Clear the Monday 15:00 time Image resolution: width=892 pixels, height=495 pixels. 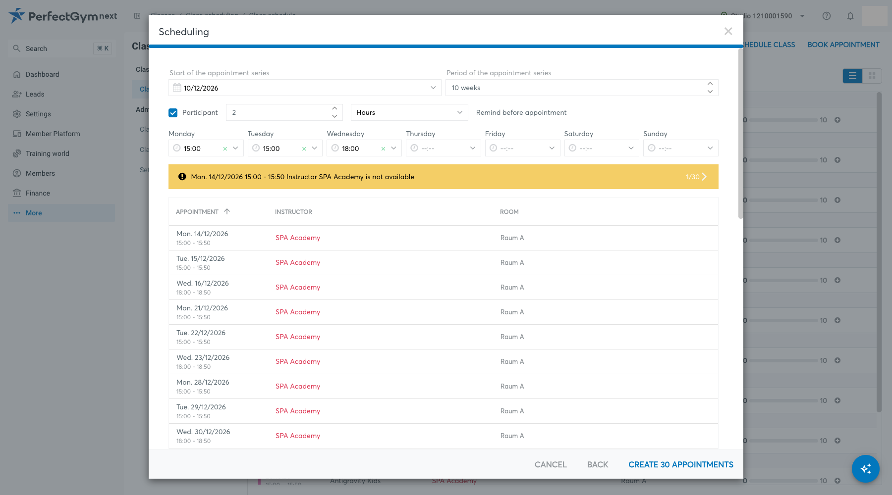pos(225,148)
